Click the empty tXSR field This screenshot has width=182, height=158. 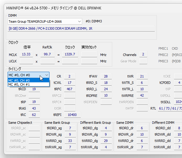(x=70, y=108)
